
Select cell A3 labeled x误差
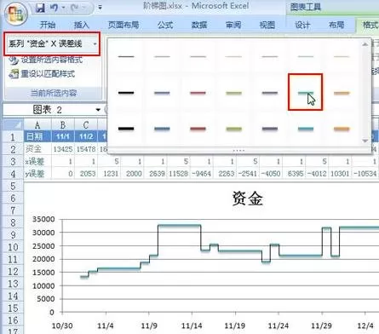pos(37,161)
